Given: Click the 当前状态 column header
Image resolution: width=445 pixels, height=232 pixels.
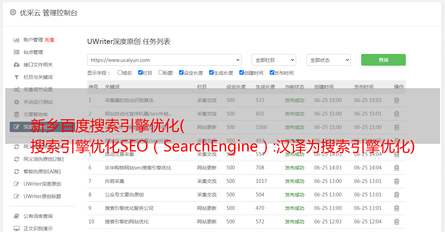Looking at the screenshot, I should [295, 87].
